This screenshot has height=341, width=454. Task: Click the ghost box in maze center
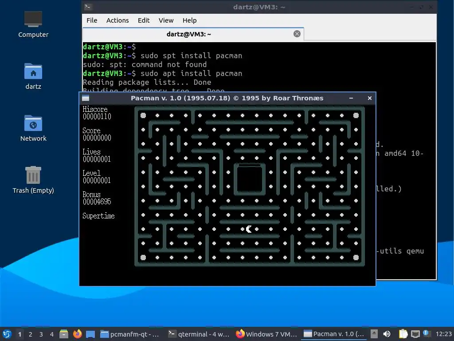(x=249, y=179)
